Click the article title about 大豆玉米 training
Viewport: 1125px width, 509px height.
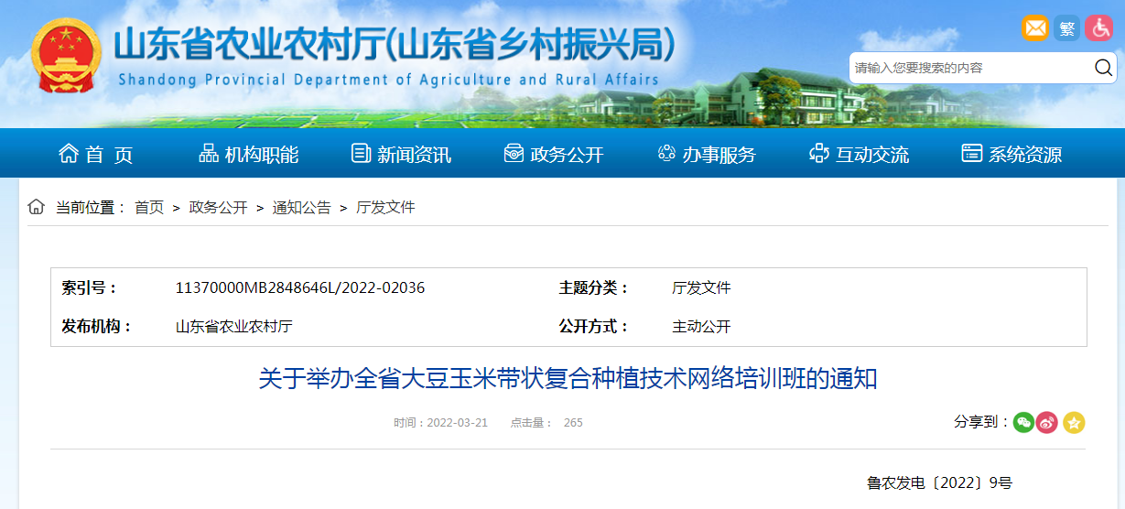[568, 379]
